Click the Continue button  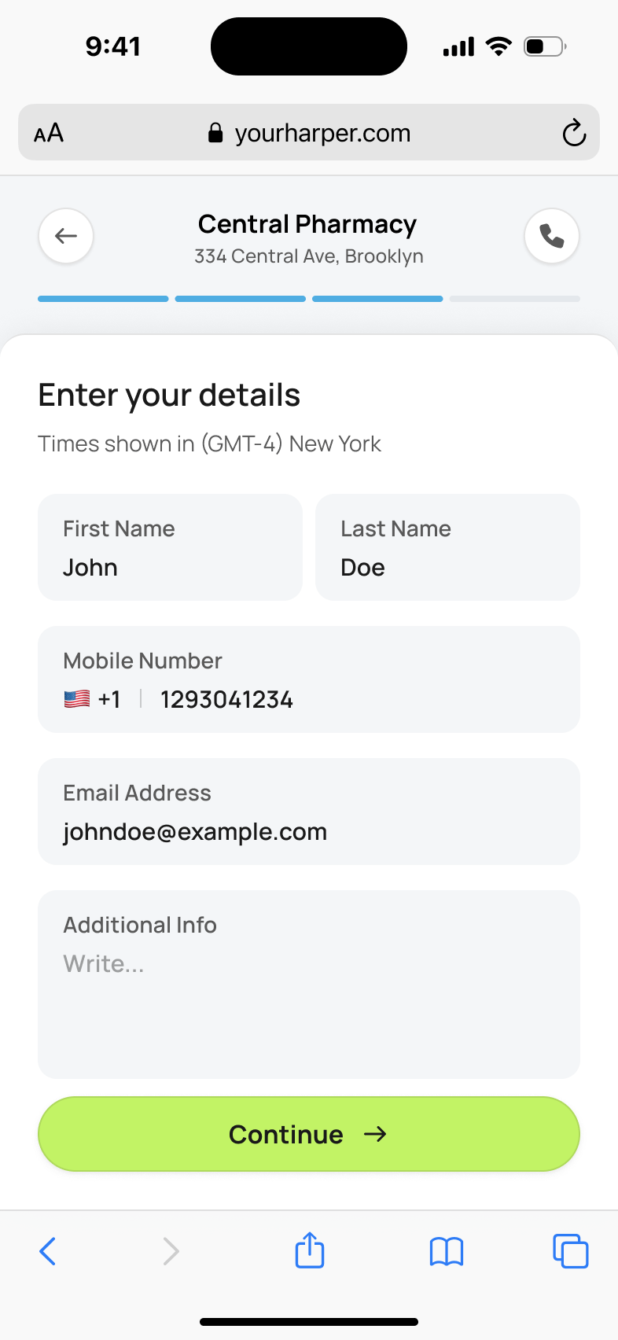[x=309, y=1134]
